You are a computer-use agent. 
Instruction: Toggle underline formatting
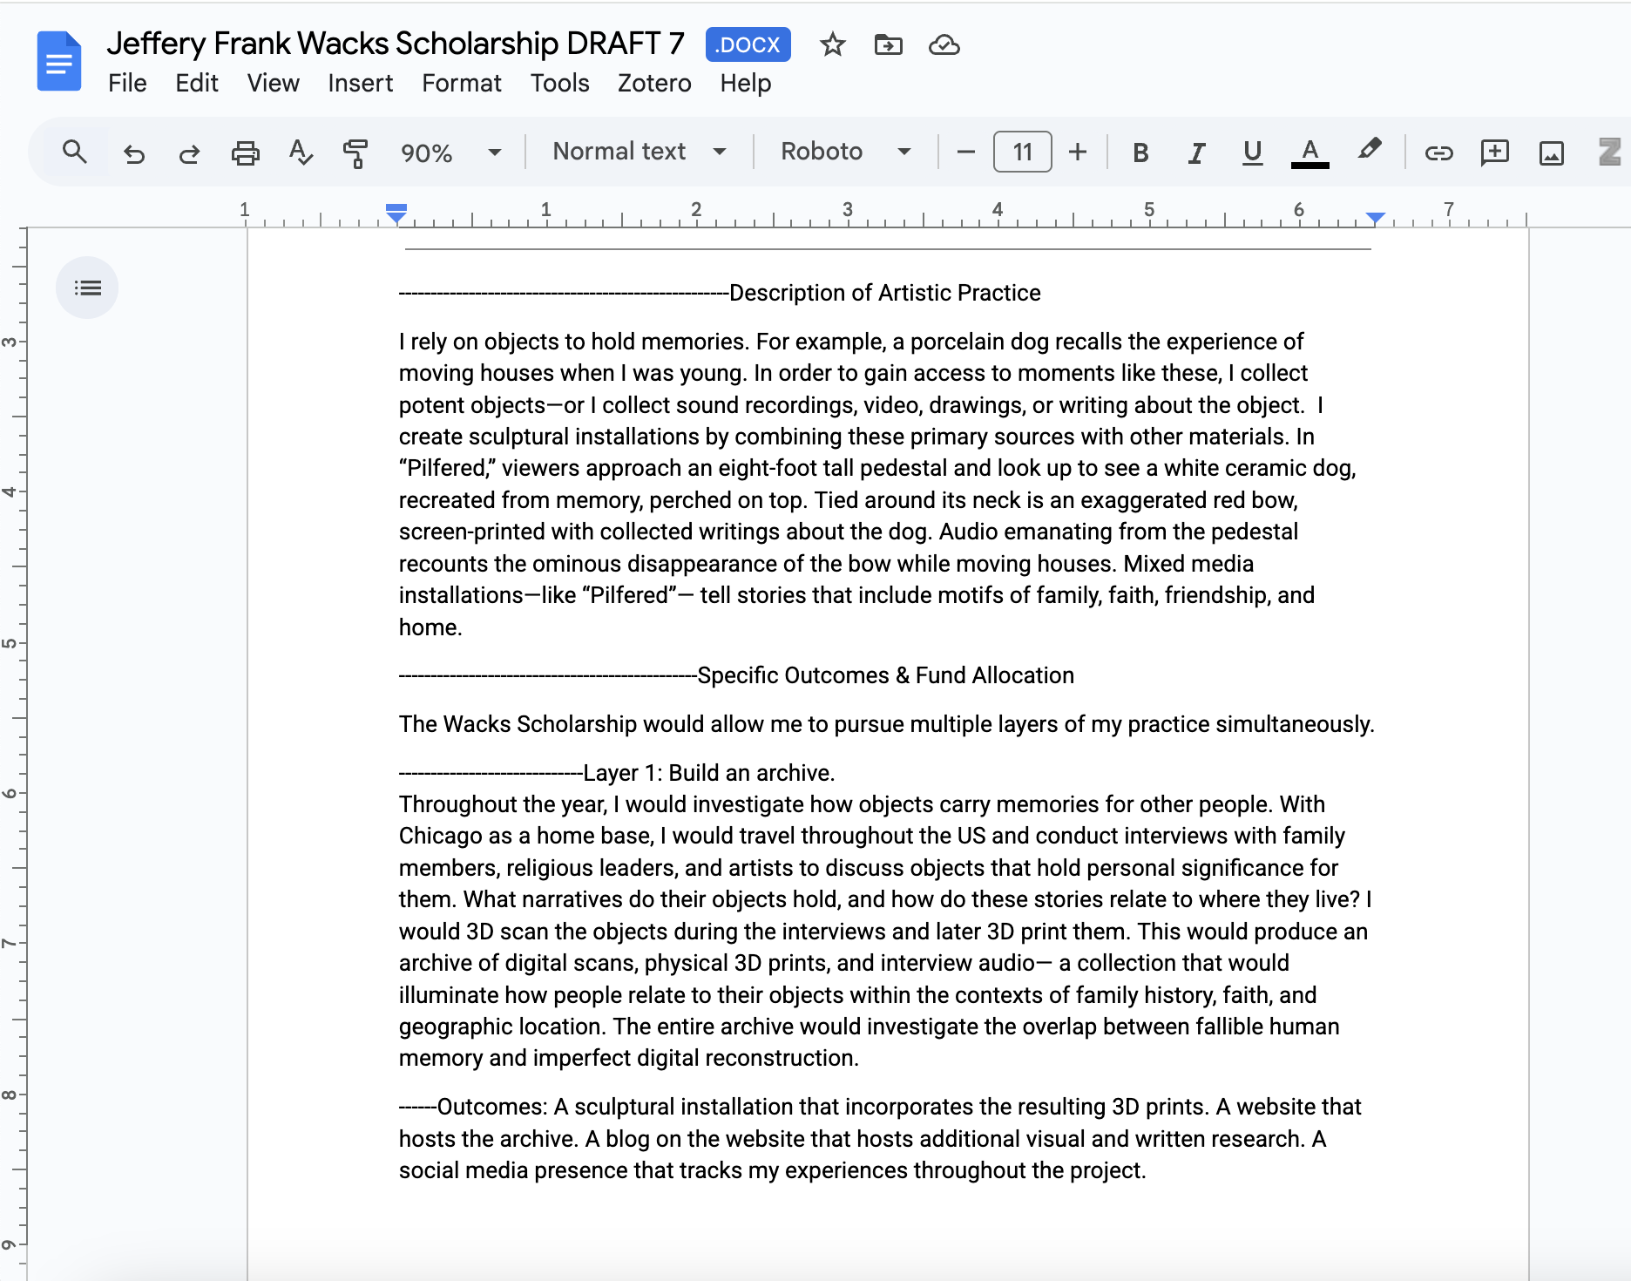1252,153
